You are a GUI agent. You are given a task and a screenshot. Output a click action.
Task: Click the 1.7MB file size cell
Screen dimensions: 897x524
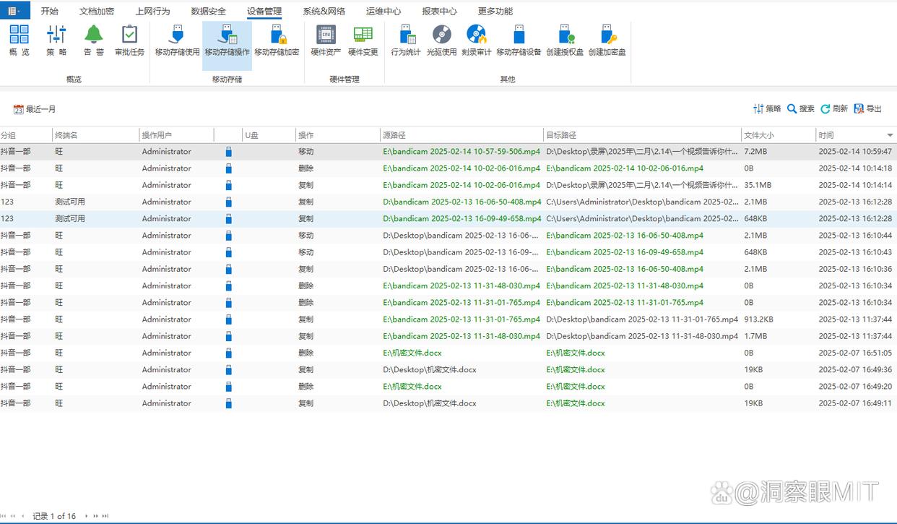tap(755, 336)
